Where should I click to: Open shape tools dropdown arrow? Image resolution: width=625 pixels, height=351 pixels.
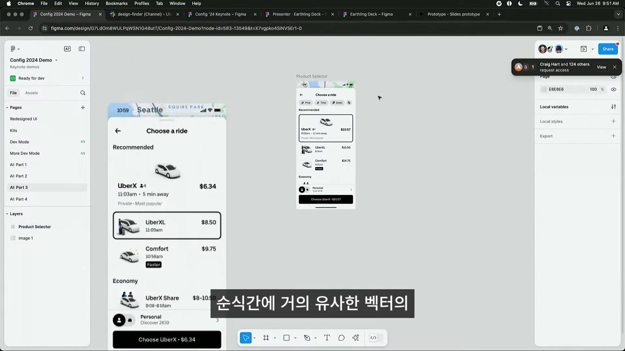tap(295, 338)
